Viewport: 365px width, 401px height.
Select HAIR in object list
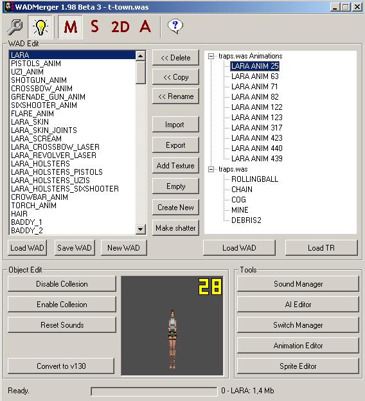click(73, 214)
